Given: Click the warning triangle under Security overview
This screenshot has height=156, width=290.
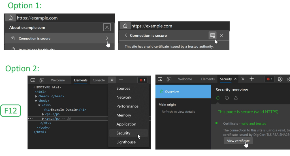Looking at the screenshot, I should tap(236, 98).
